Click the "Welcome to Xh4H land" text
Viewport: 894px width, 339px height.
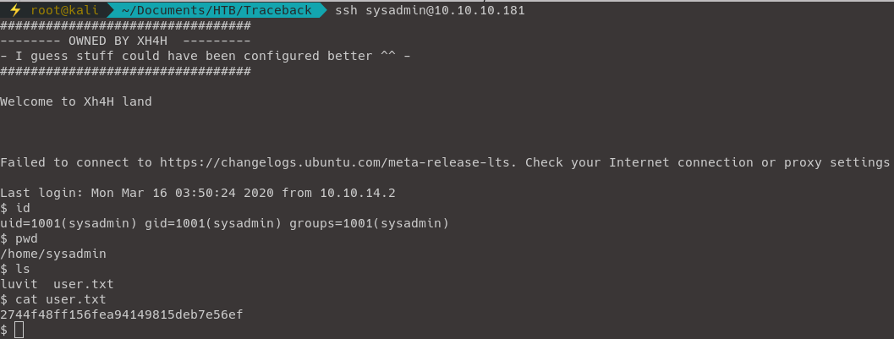point(76,101)
